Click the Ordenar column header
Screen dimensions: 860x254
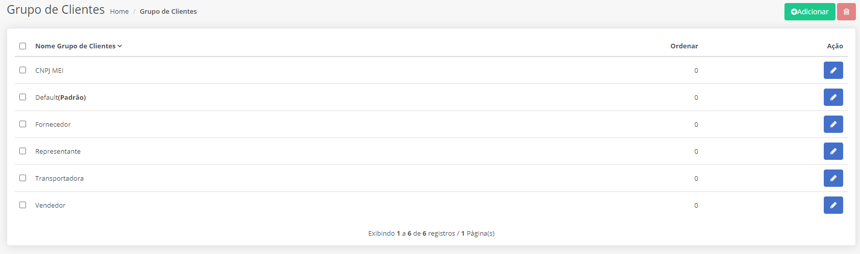tap(684, 46)
